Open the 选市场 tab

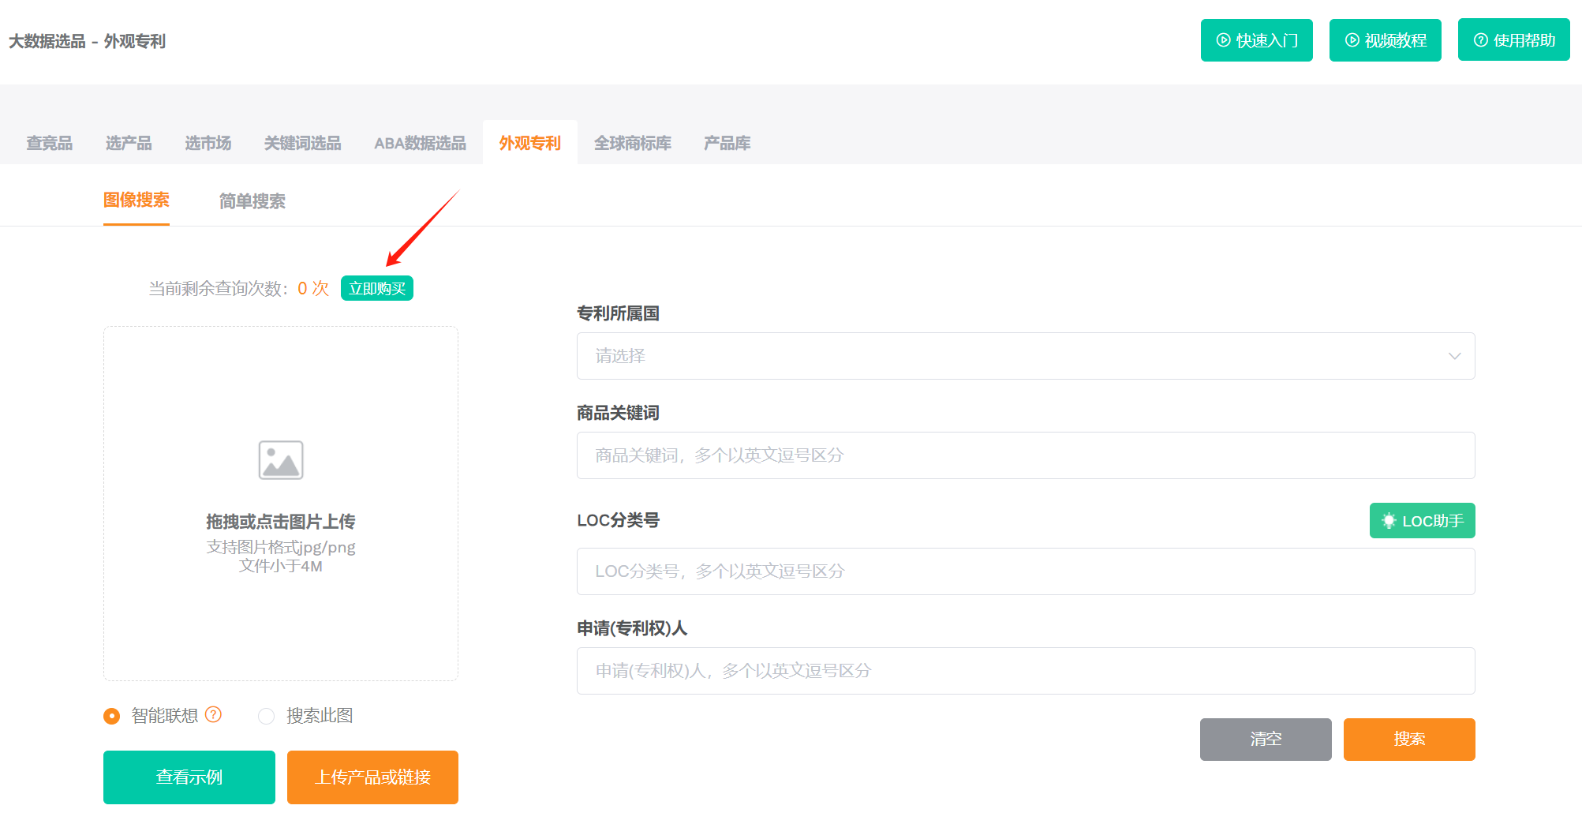point(208,143)
